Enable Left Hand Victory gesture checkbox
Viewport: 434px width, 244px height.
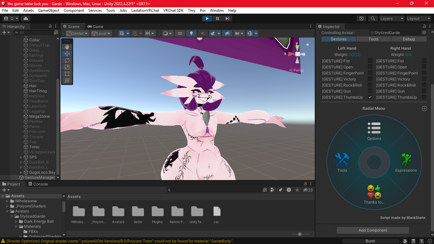[x=370, y=79]
